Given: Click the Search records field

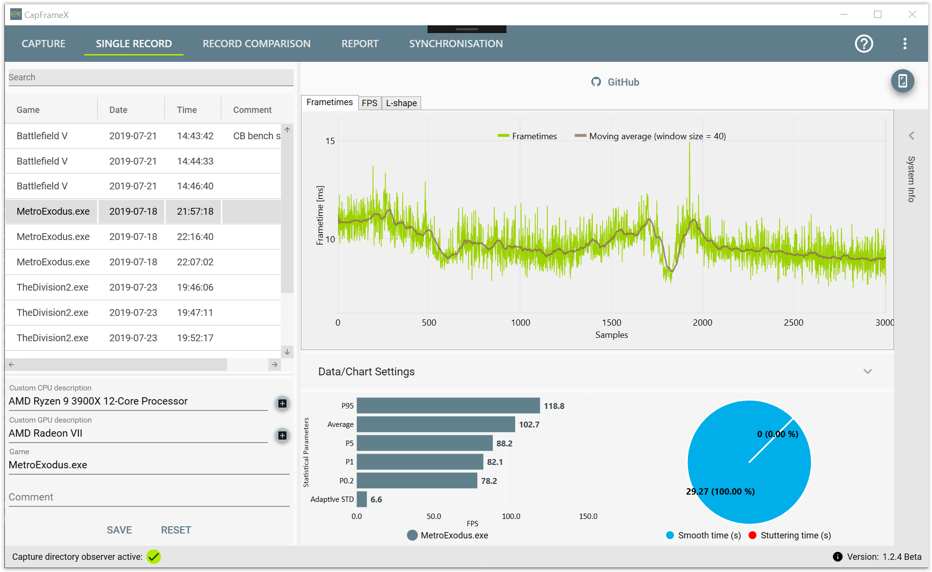Looking at the screenshot, I should coord(151,77).
